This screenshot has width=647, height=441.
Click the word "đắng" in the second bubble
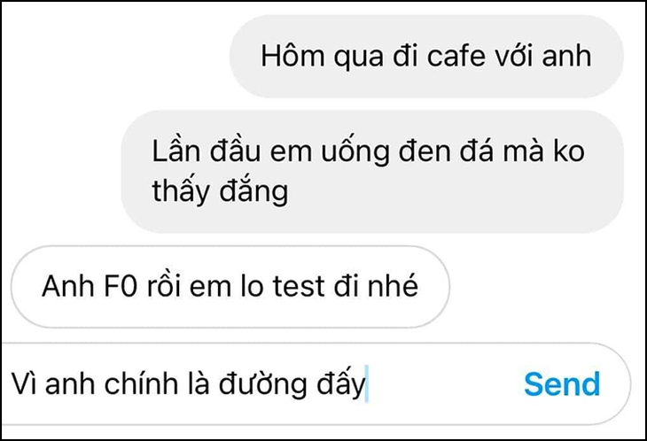[253, 190]
